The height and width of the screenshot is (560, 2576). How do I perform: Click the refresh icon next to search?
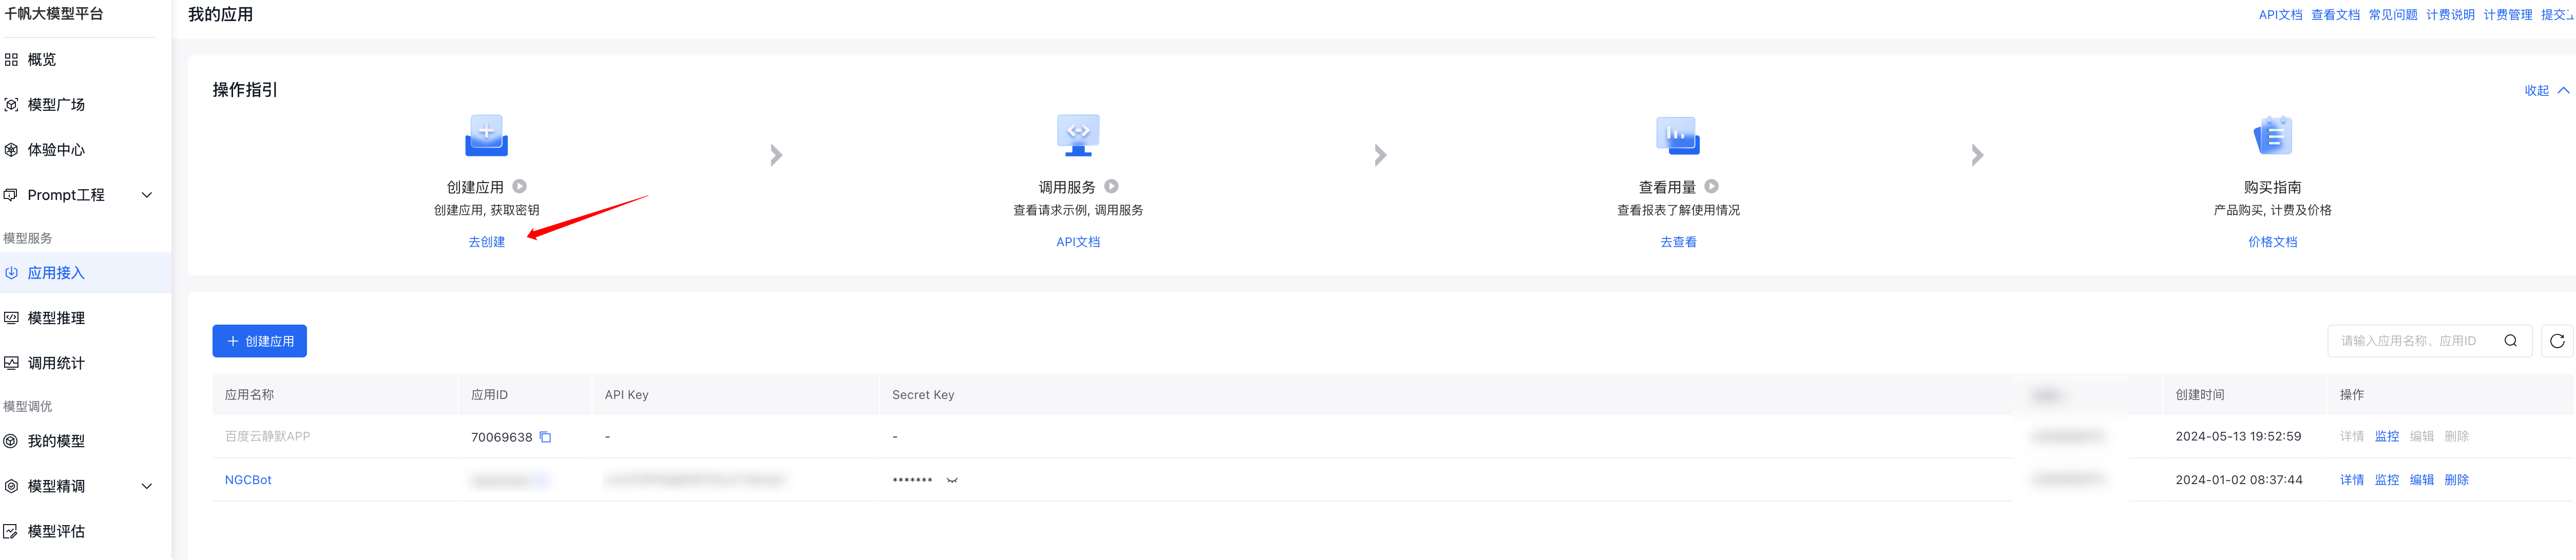(2556, 342)
